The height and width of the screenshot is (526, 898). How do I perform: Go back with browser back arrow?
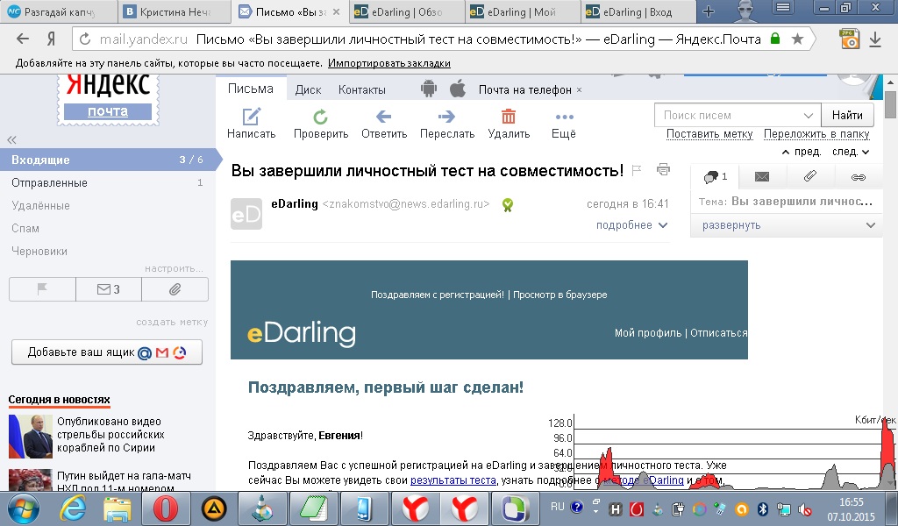coord(22,39)
